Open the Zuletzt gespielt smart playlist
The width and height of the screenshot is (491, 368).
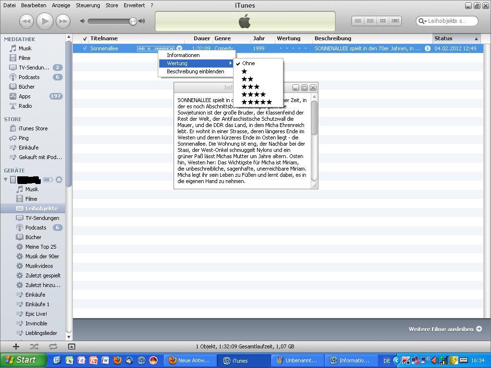coord(43,276)
